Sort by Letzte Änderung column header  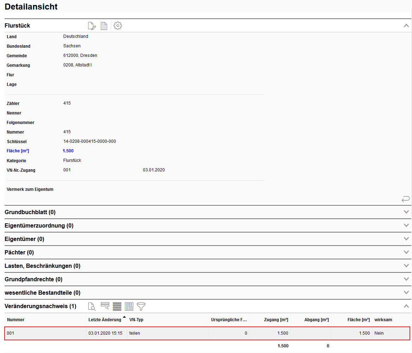pos(105,320)
